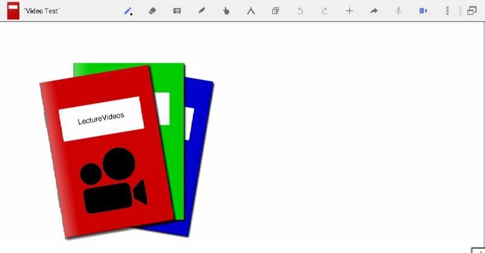Start audio recording with microphone icon
485x253 pixels.
(398, 11)
